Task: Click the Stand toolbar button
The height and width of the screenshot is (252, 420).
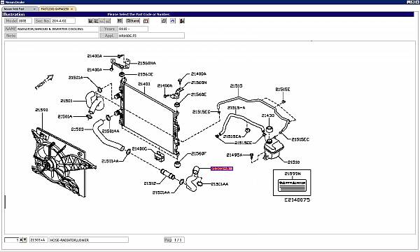Action: (133, 20)
